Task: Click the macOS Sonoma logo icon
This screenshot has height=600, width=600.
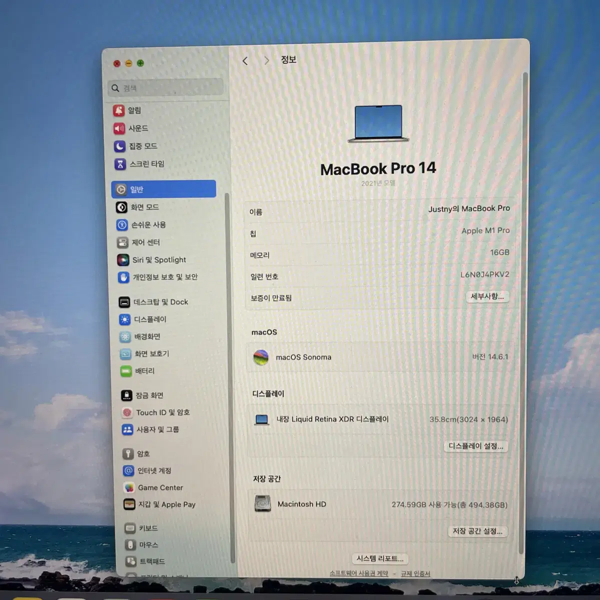Action: pyautogui.click(x=260, y=357)
